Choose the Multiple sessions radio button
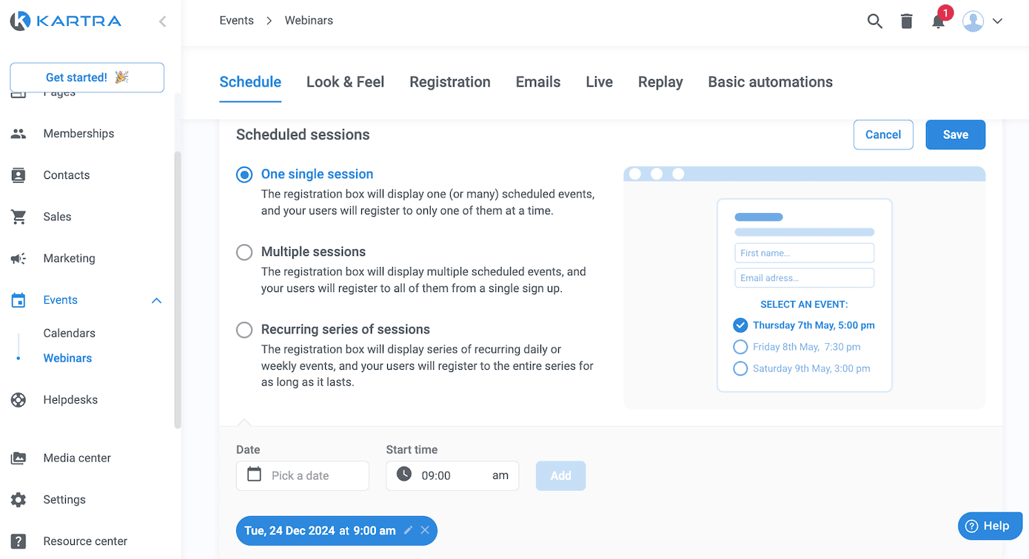1029x559 pixels. (244, 252)
